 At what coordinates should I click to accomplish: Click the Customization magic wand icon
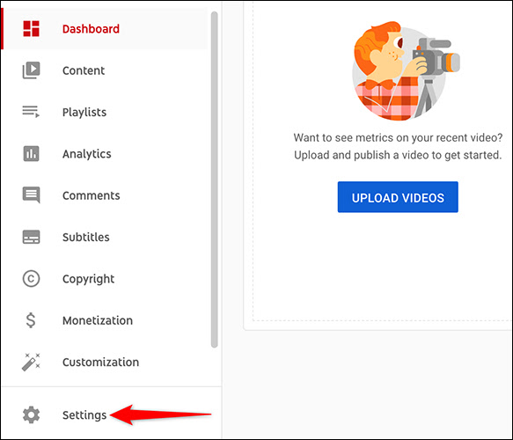click(x=31, y=362)
